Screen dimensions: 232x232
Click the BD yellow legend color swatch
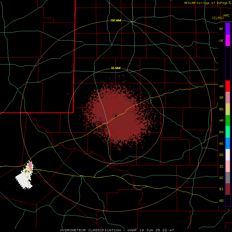tap(228, 109)
